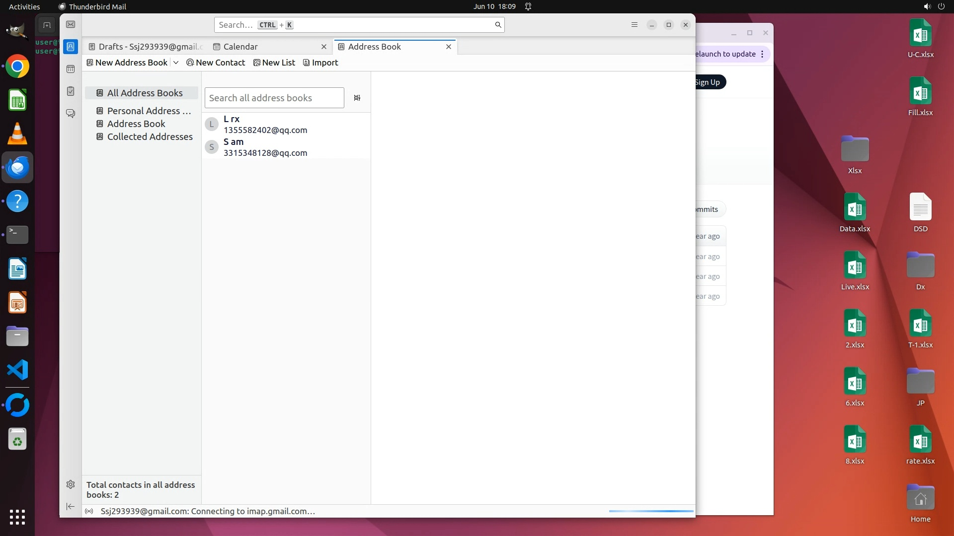Click the global search magnifier icon
Image resolution: width=954 pixels, height=536 pixels.
[498, 25]
